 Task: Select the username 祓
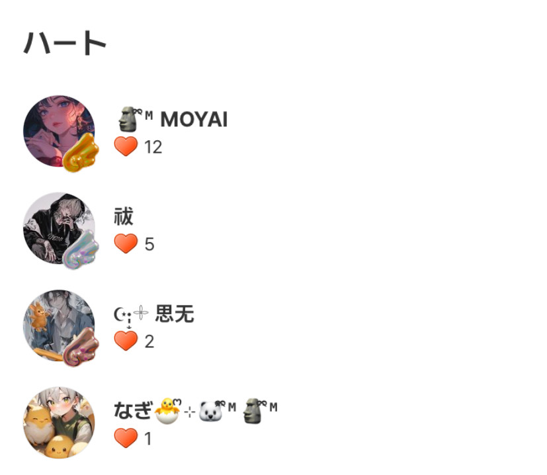124,216
